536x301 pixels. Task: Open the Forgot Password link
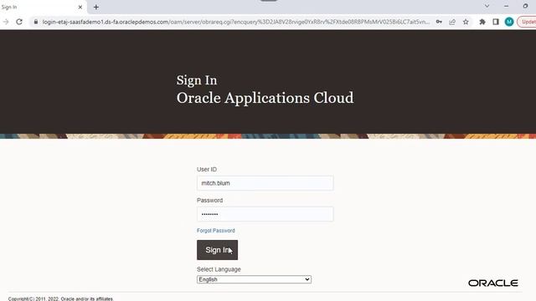pos(216,231)
